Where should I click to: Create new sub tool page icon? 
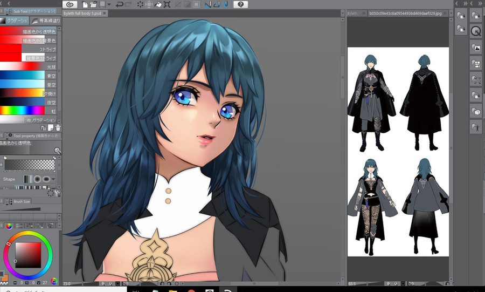(51, 127)
